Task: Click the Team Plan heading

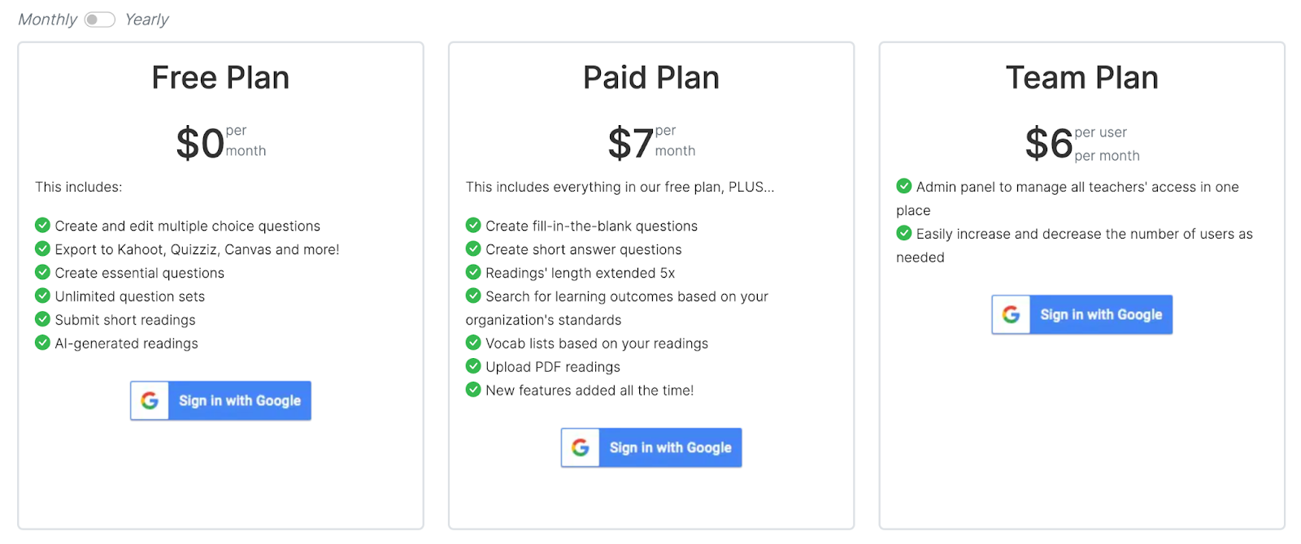Action: 1081,78
